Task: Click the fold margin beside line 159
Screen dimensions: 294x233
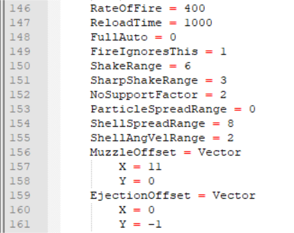Action: (54, 196)
